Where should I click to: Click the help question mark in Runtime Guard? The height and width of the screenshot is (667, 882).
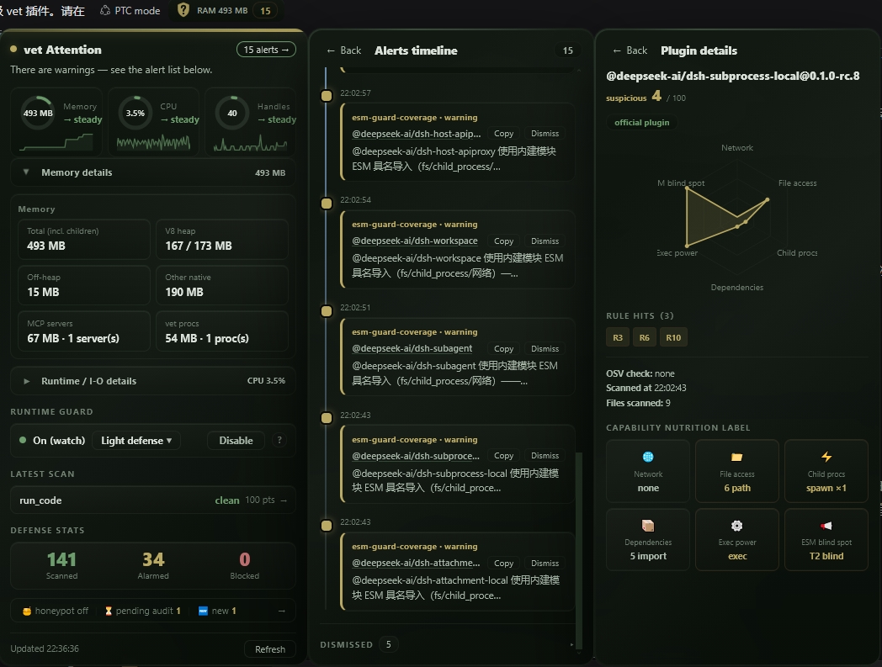click(279, 440)
